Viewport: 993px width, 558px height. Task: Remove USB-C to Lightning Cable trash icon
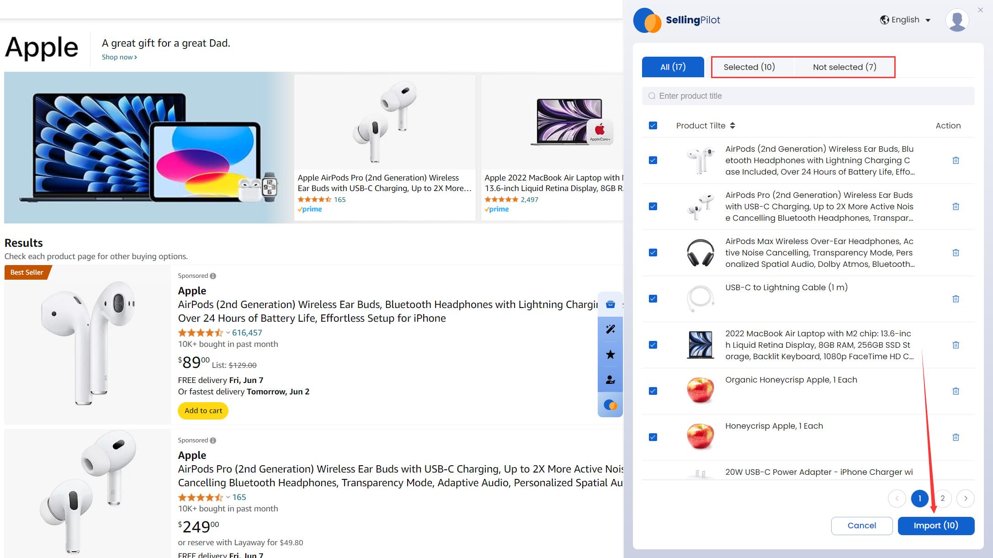[x=956, y=299]
